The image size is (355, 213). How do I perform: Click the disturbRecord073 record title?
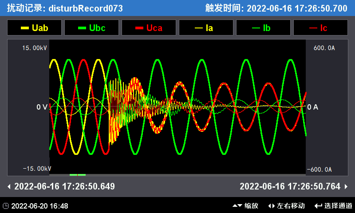point(85,8)
